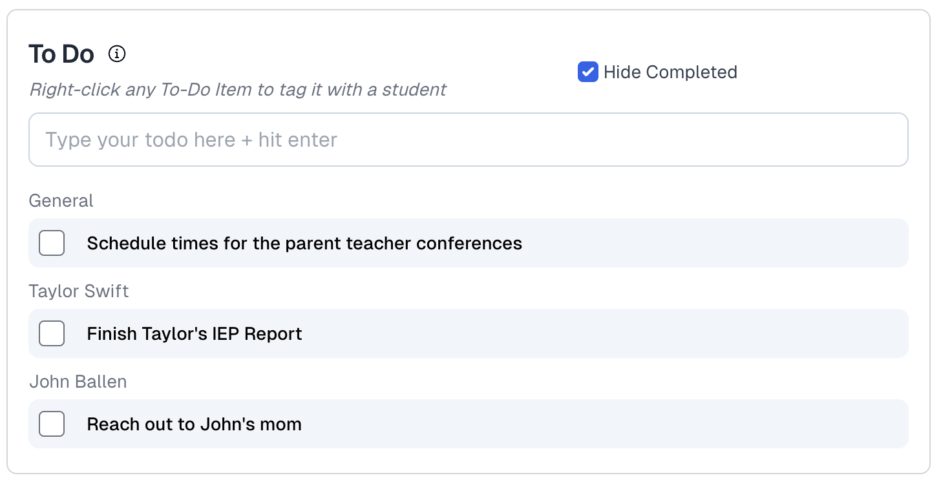Focus the 'Type your todo here' input
This screenshot has width=941, height=482.
pyautogui.click(x=468, y=140)
